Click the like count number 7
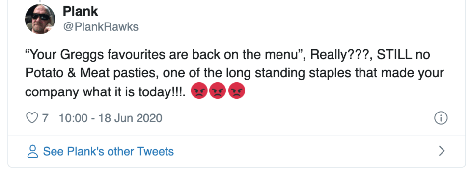This screenshot has width=471, height=181. click(45, 118)
